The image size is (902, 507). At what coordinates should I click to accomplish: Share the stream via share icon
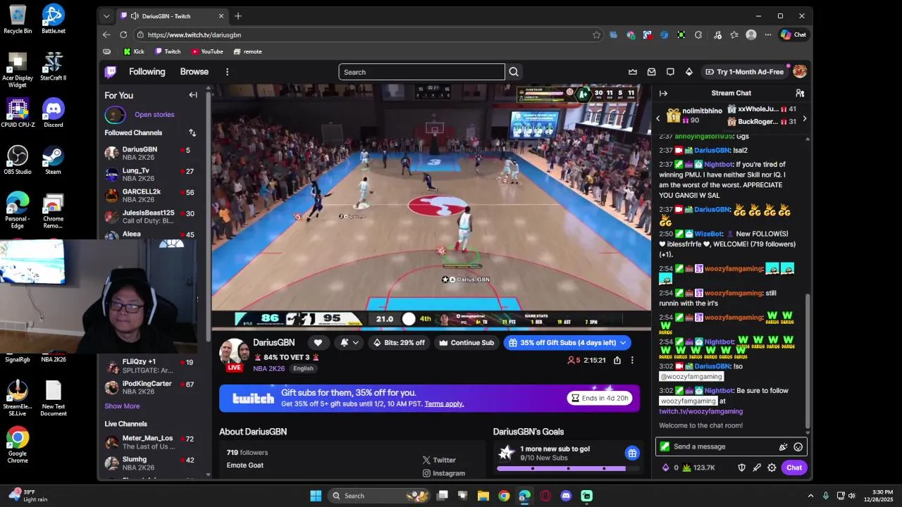[x=617, y=360]
